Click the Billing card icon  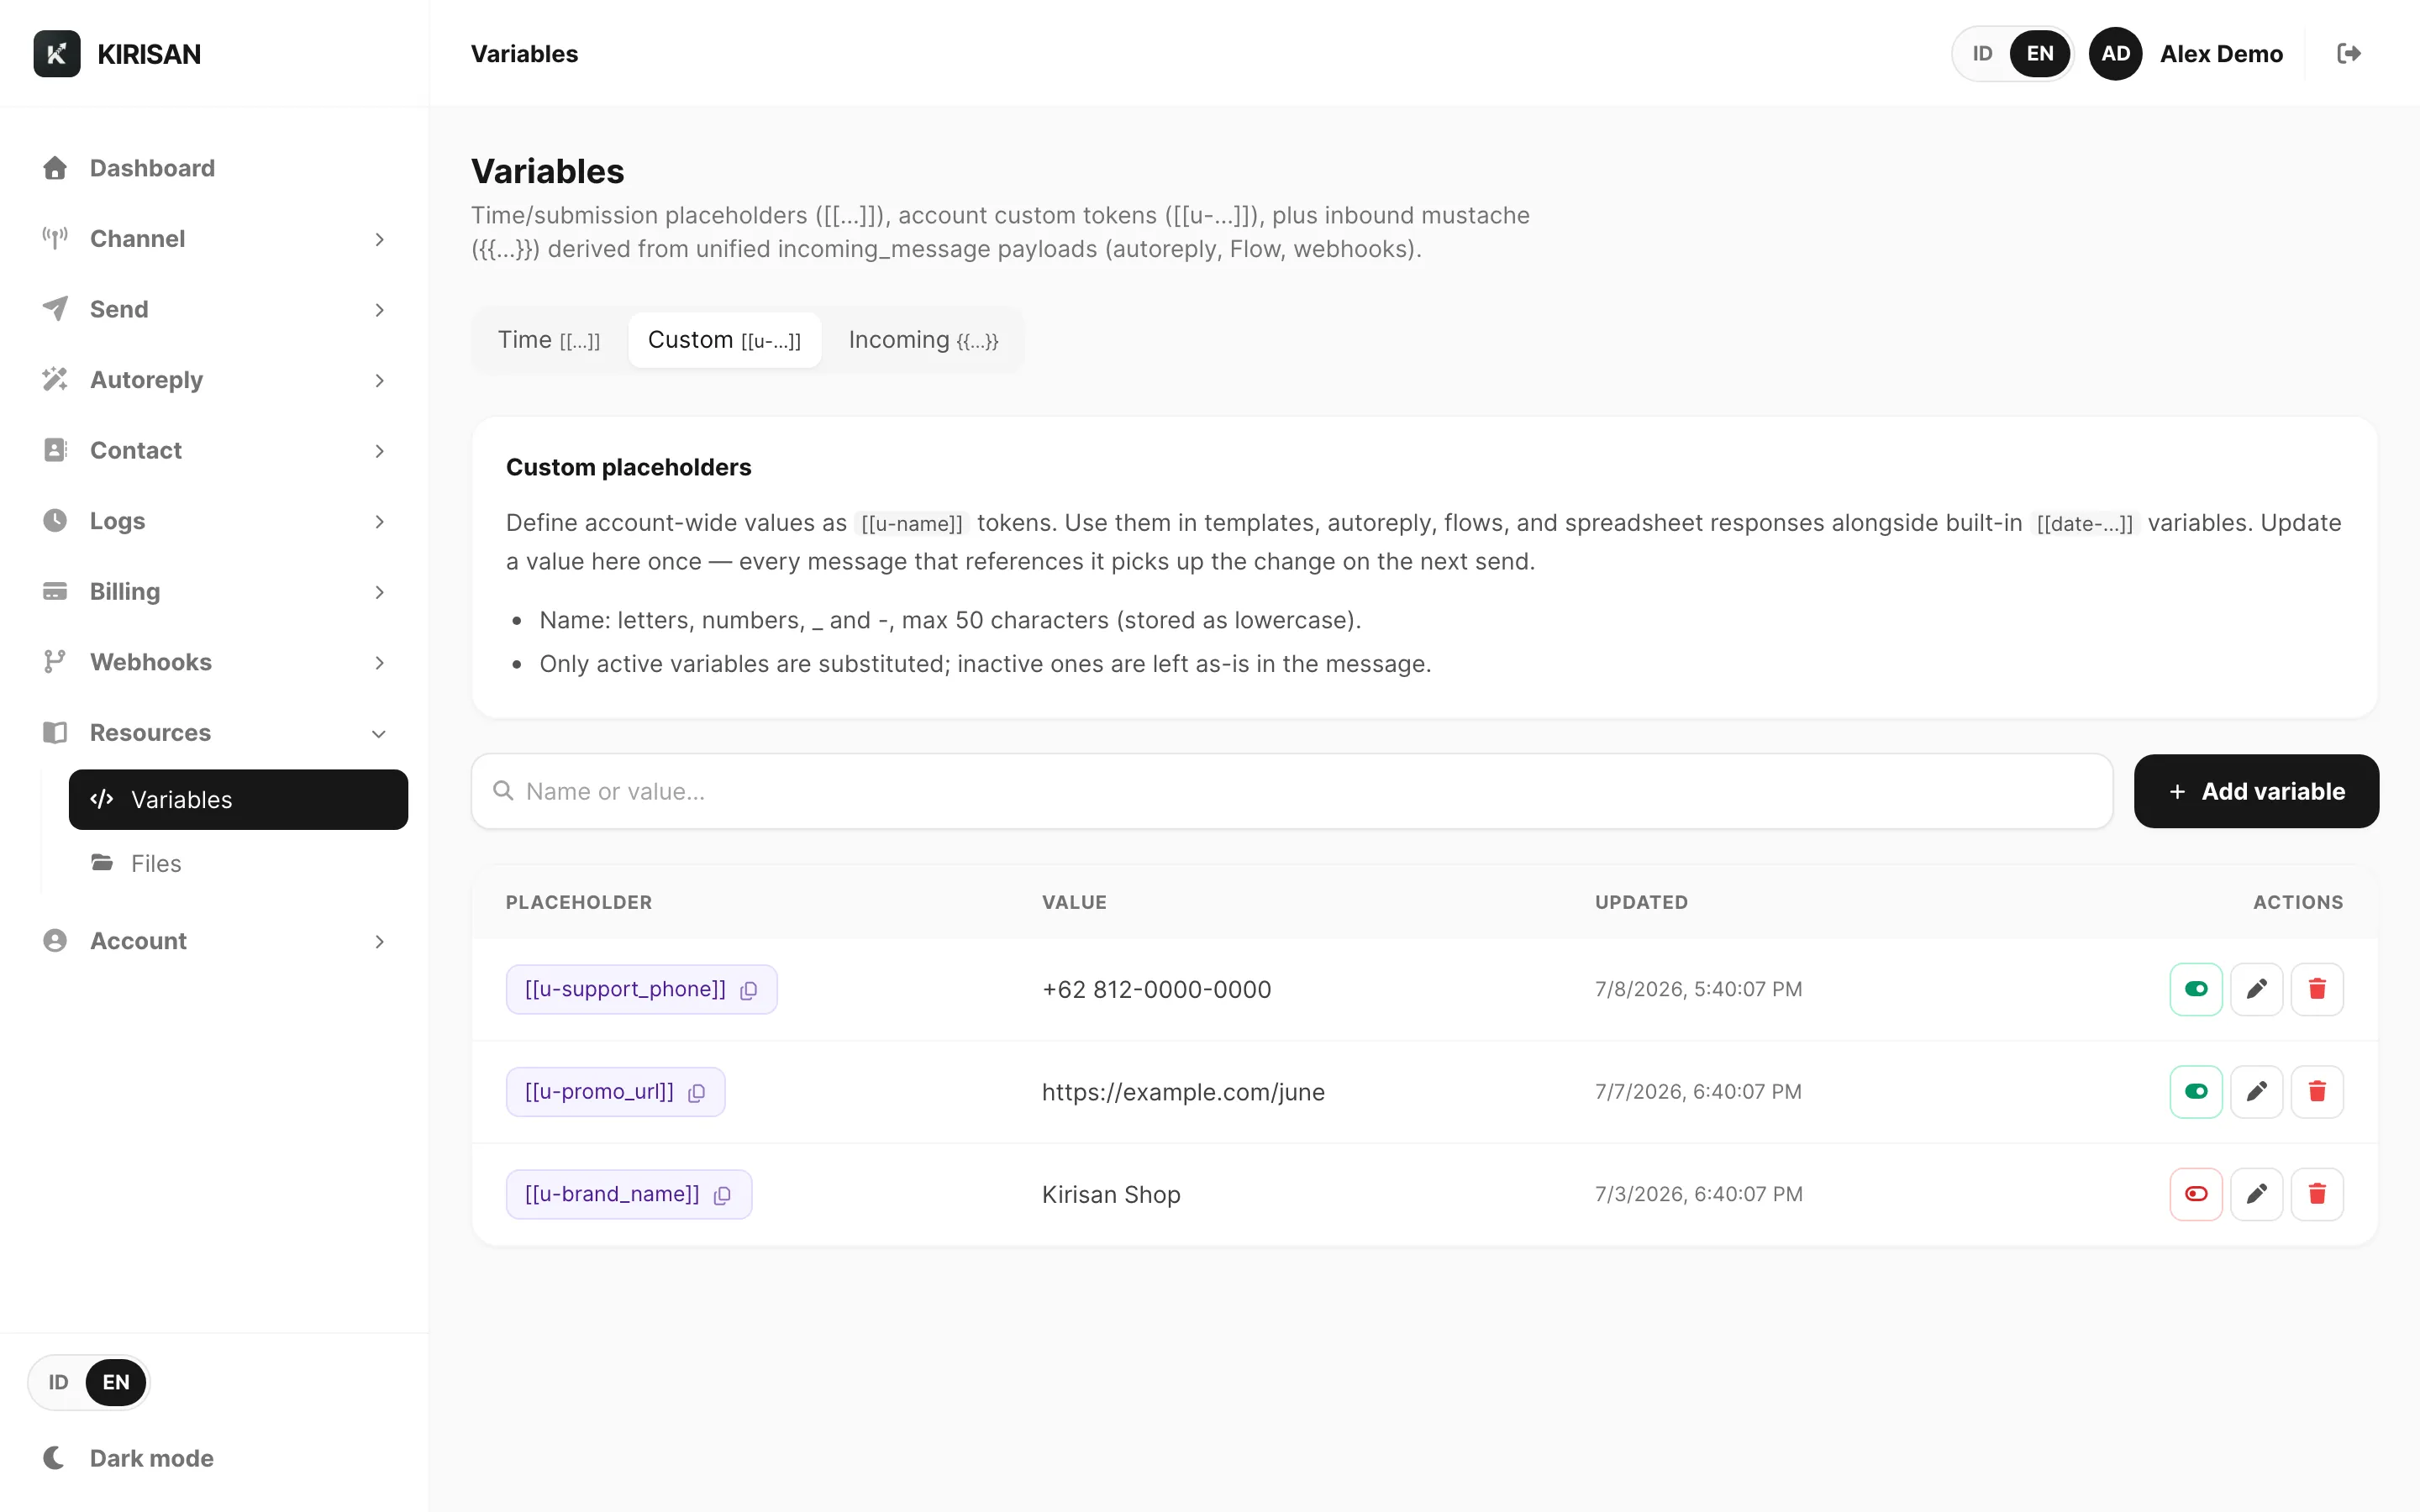click(x=55, y=591)
